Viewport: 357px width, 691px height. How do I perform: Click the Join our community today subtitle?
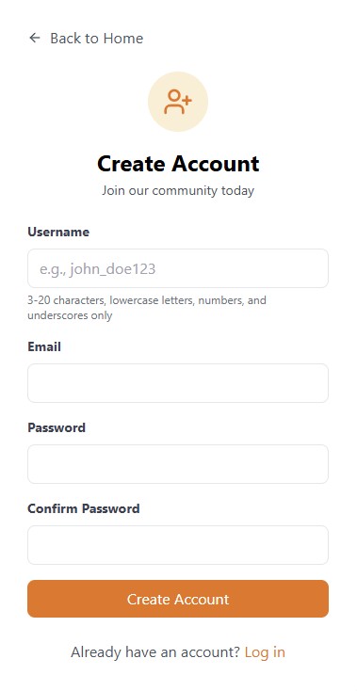tap(178, 190)
